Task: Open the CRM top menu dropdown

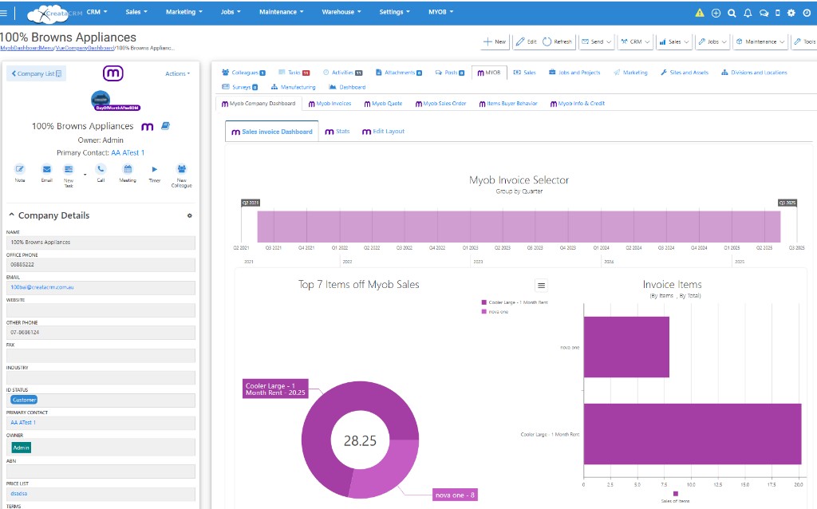Action: [97, 12]
